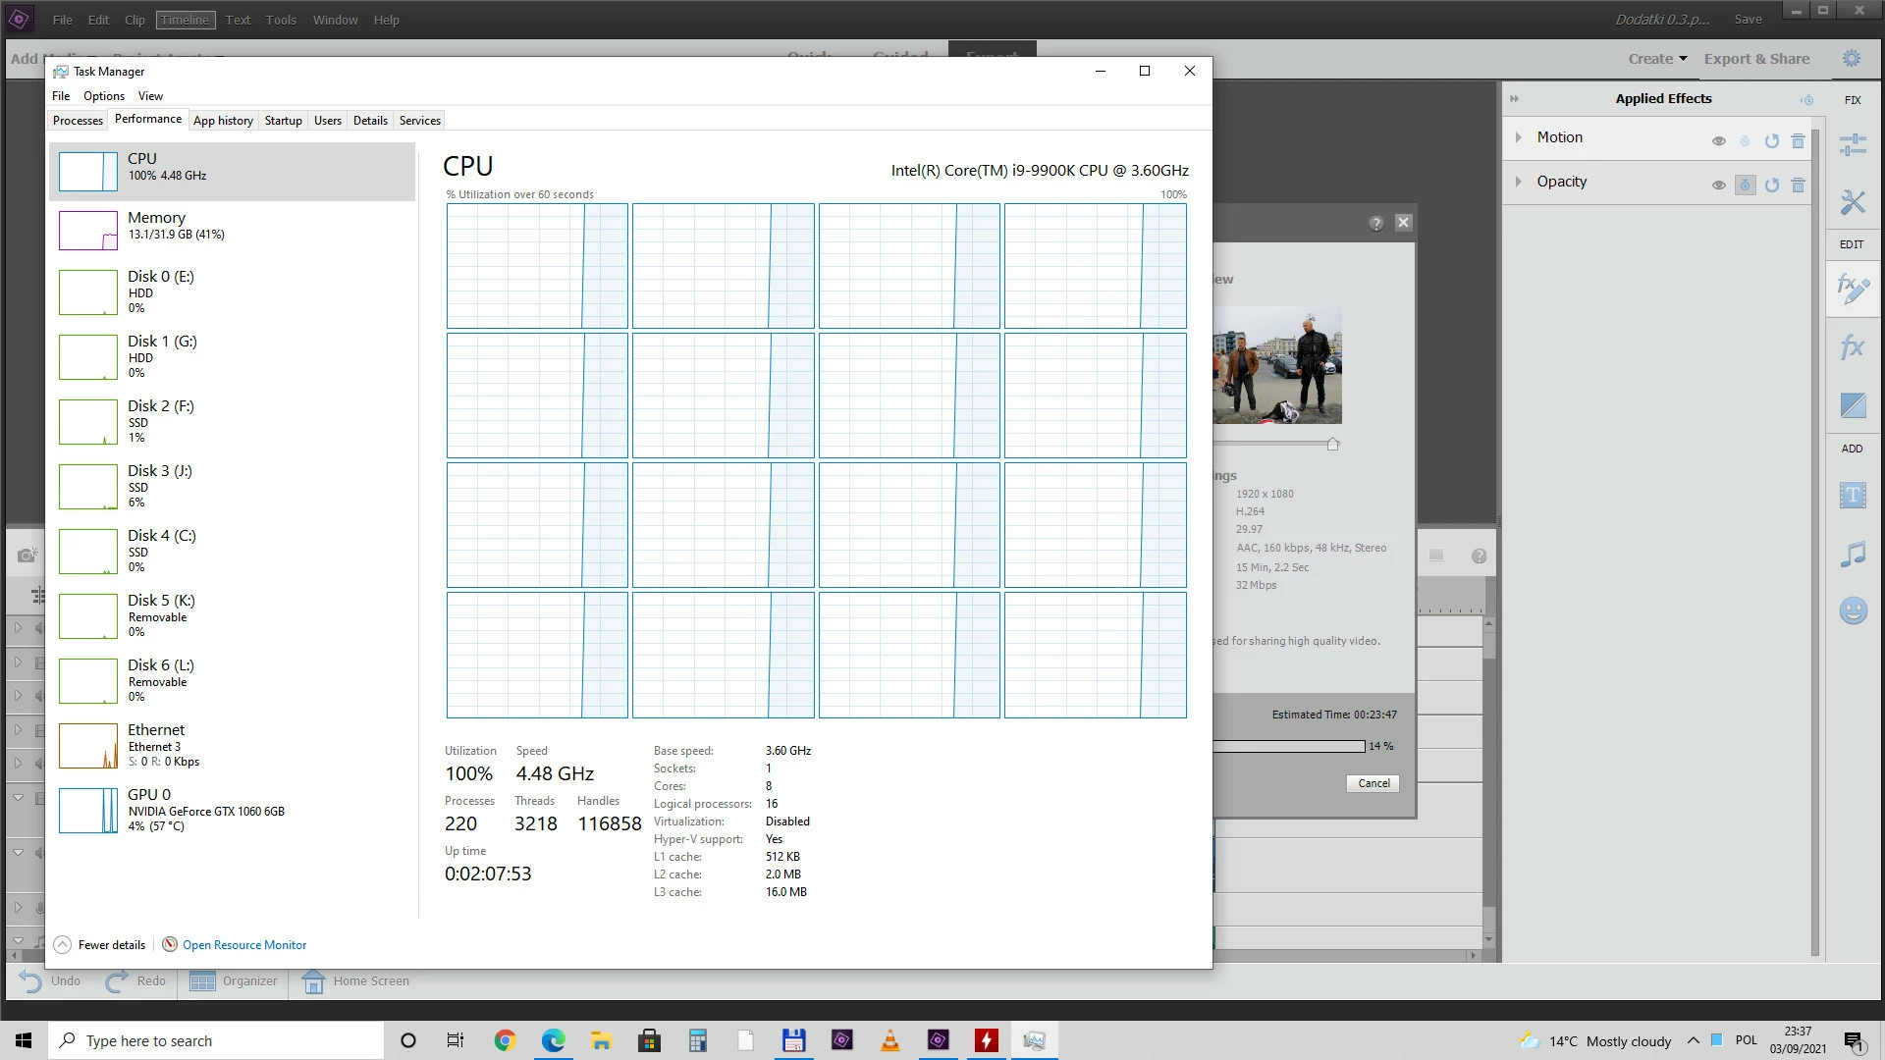This screenshot has height=1060, width=1885.
Task: Expand the Motion effect properties
Action: coord(1519,137)
